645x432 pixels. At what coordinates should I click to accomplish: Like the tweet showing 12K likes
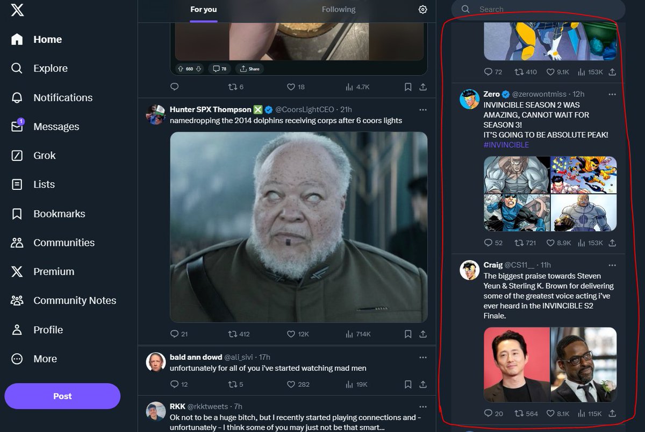(298, 334)
